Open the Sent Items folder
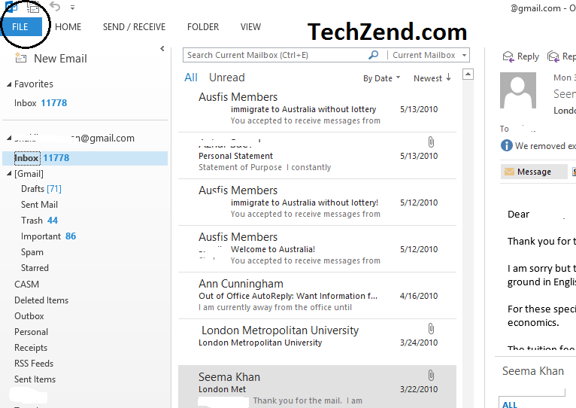The width and height of the screenshot is (576, 408). [x=35, y=379]
